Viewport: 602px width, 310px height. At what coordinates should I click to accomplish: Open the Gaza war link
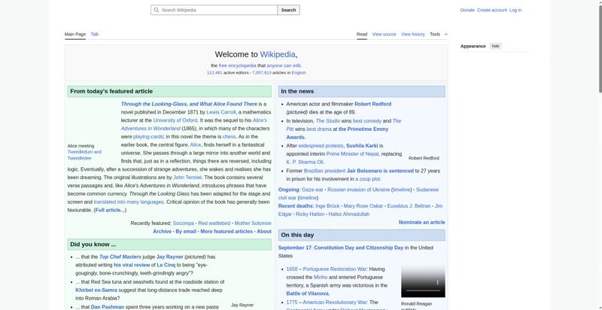click(312, 190)
